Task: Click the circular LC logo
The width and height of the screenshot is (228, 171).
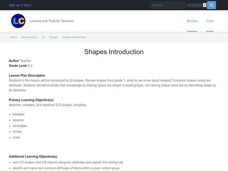Action: pos(19,21)
